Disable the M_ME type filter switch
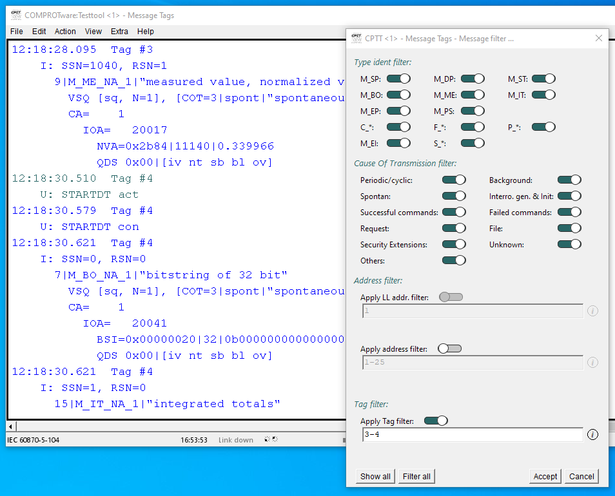This screenshot has width=615, height=496. 473,95
